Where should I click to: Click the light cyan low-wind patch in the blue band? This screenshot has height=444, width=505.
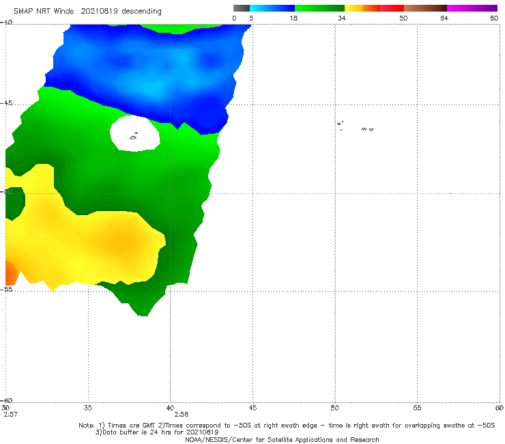coord(151,87)
